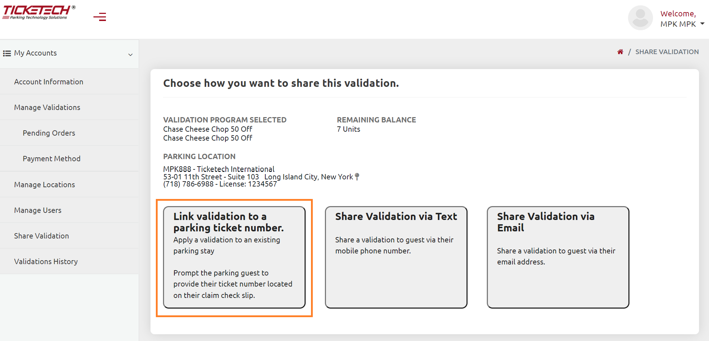709x341 pixels.
Task: Toggle the hamburger sidebar menu icon
Action: click(100, 17)
